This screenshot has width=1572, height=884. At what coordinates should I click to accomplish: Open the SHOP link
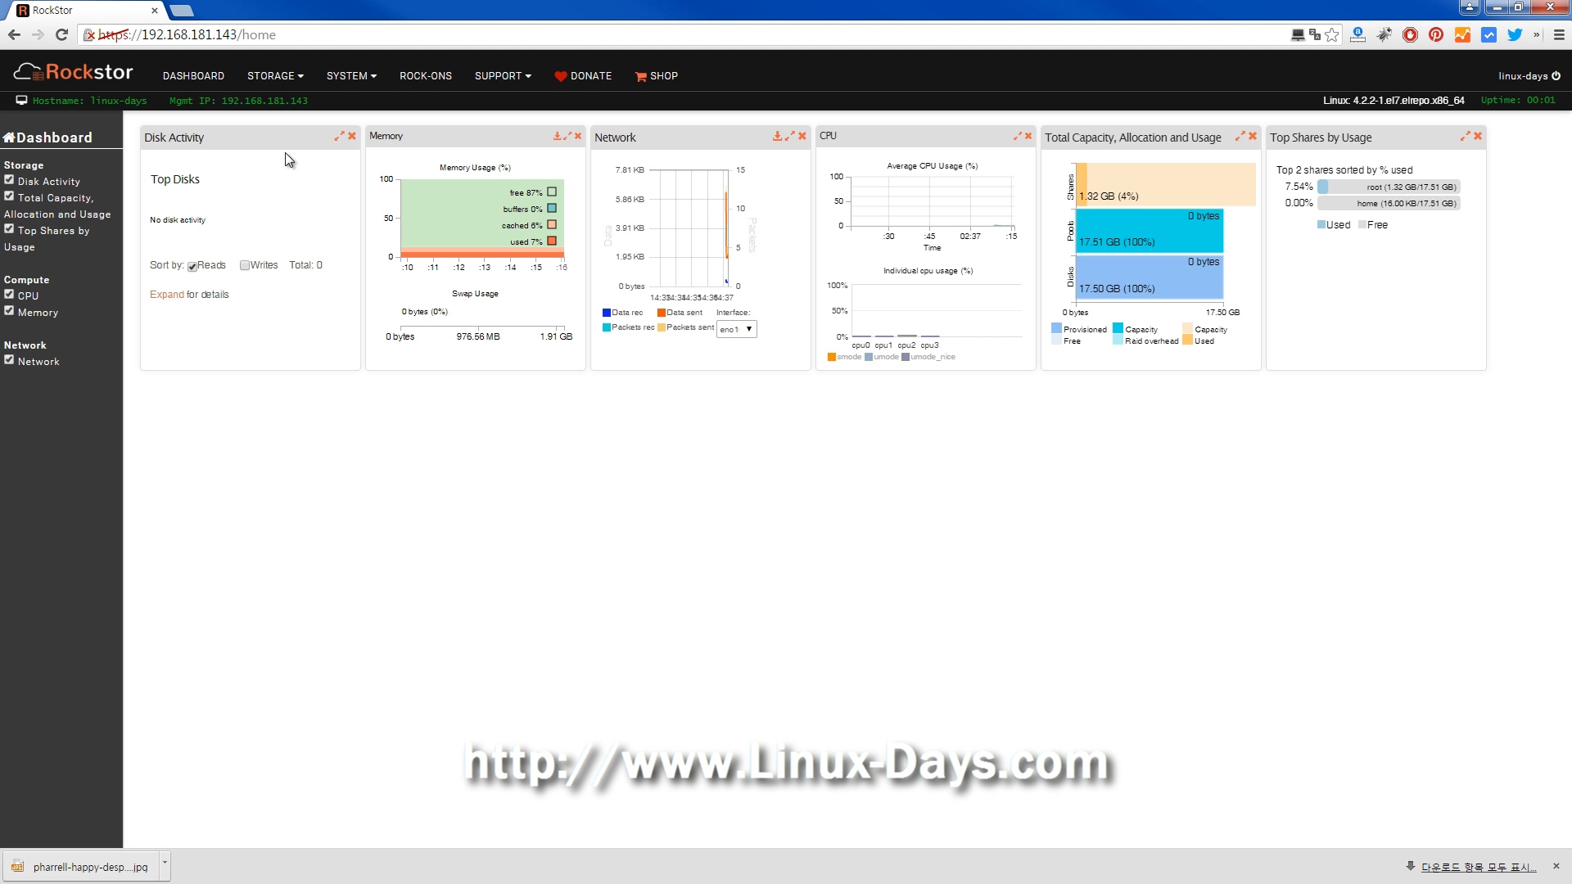point(656,76)
